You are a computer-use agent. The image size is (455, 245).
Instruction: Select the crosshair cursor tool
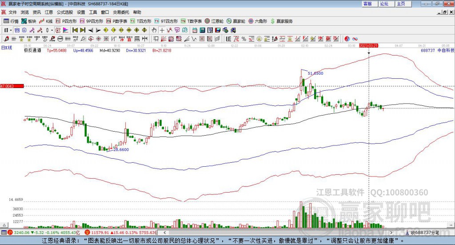pyautogui.click(x=162, y=30)
